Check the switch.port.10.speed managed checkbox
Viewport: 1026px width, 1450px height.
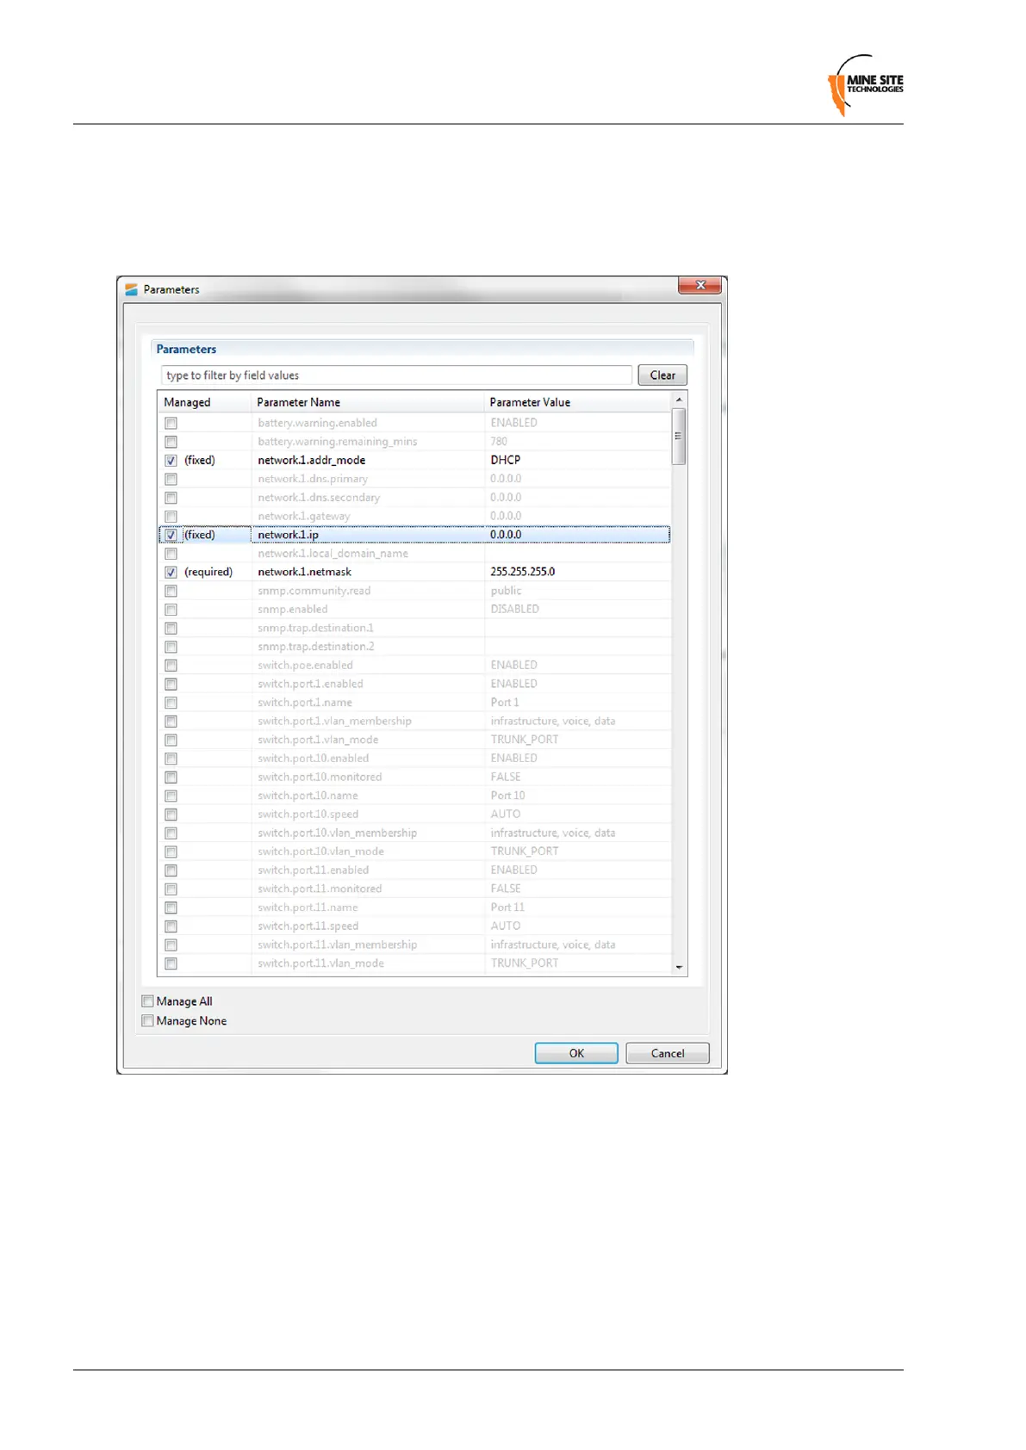pyautogui.click(x=171, y=815)
